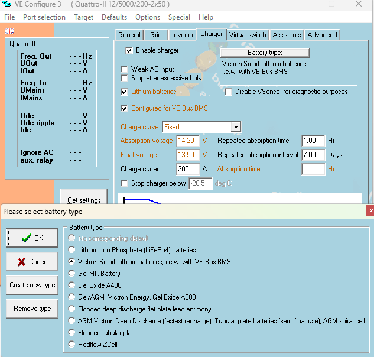This screenshot has width=374, height=357.
Task: Click the Repeated absorption interval field
Action: tap(313, 155)
